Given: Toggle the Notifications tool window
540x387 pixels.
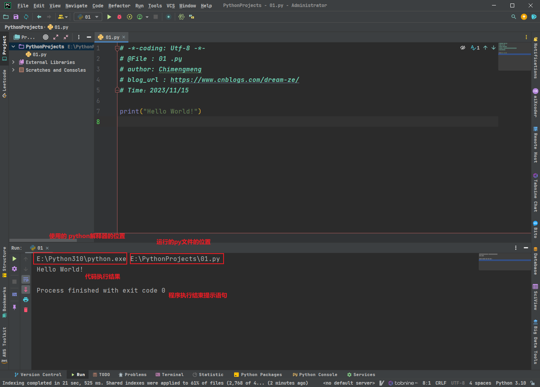Looking at the screenshot, I should click(535, 58).
